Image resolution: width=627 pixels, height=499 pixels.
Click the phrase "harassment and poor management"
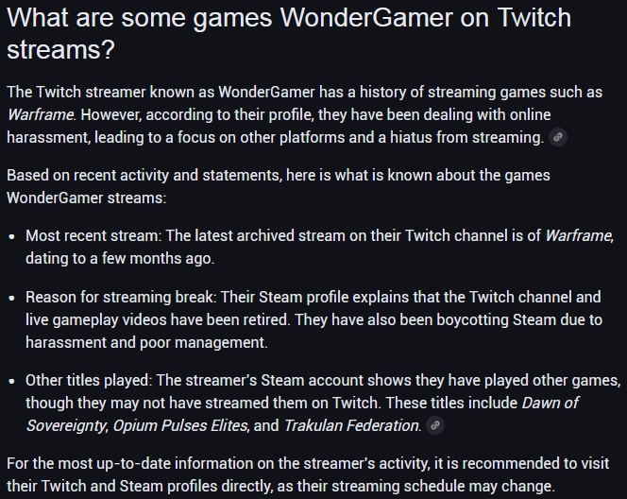[x=146, y=342]
